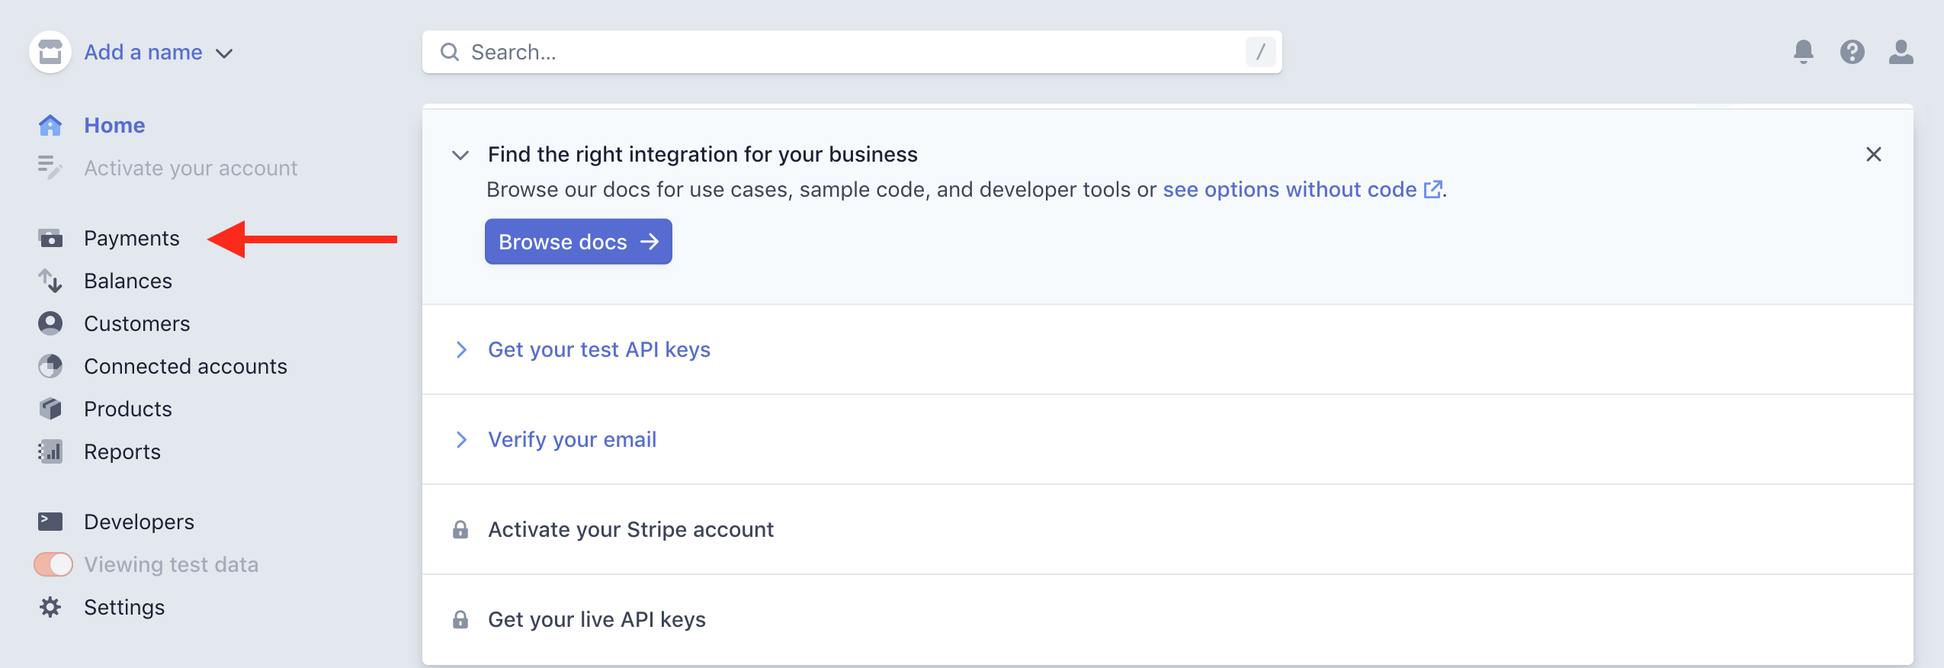Viewport: 1944px width, 668px height.
Task: Expand Get your test API keys
Action: (598, 349)
